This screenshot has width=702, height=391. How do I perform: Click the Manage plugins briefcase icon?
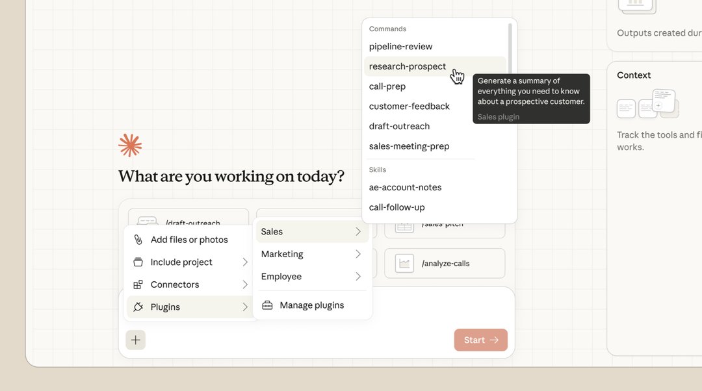pyautogui.click(x=267, y=305)
